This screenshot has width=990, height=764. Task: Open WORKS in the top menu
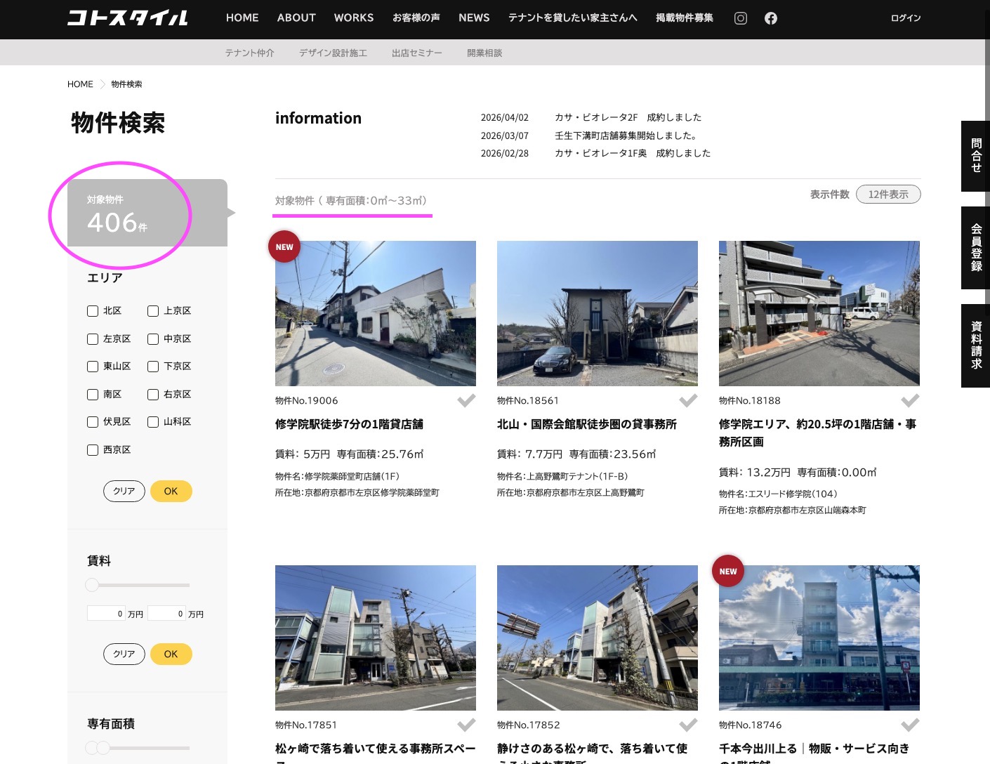pos(353,18)
